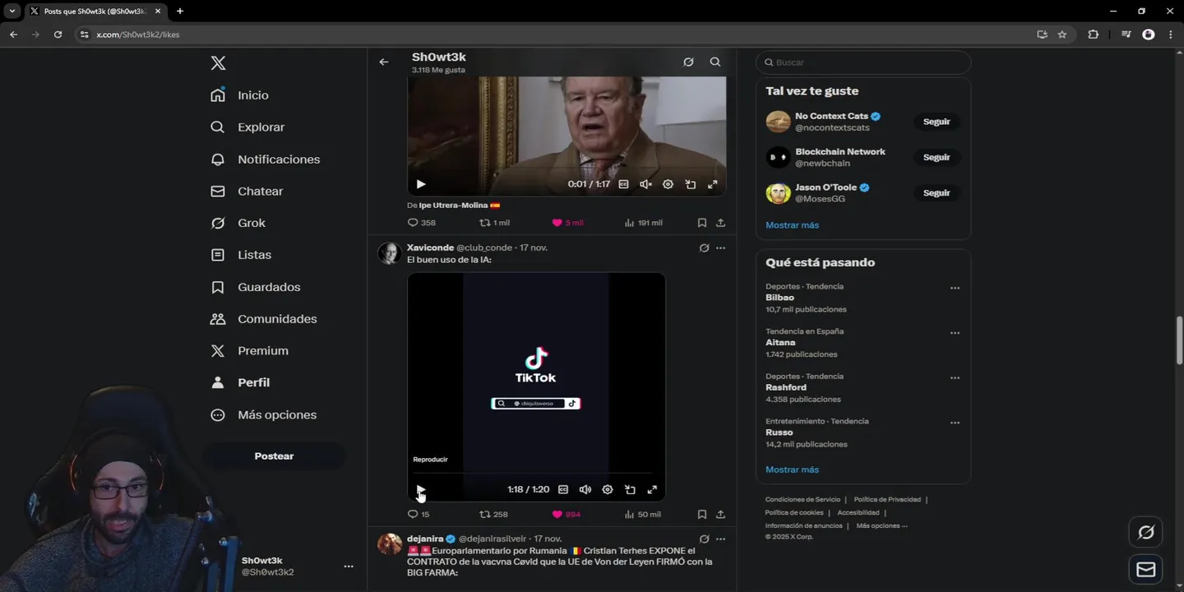Enter fullscreen on the top video
Screen dimensions: 1184x592
coord(713,184)
